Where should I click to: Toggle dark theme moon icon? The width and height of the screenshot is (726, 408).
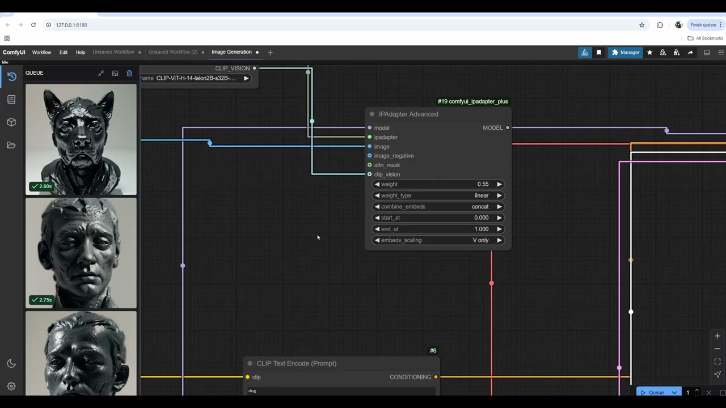(11, 364)
